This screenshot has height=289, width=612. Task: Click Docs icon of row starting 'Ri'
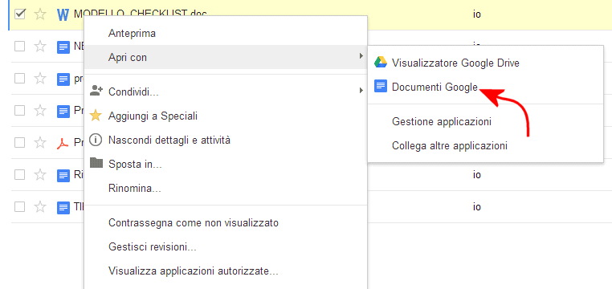(63, 175)
